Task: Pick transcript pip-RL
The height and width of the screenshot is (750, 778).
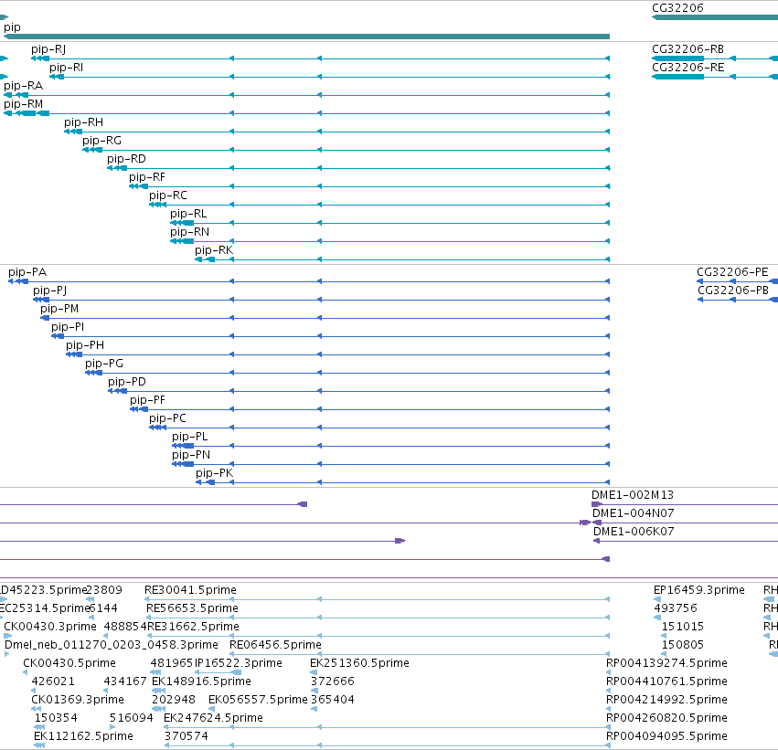Action: (x=188, y=214)
